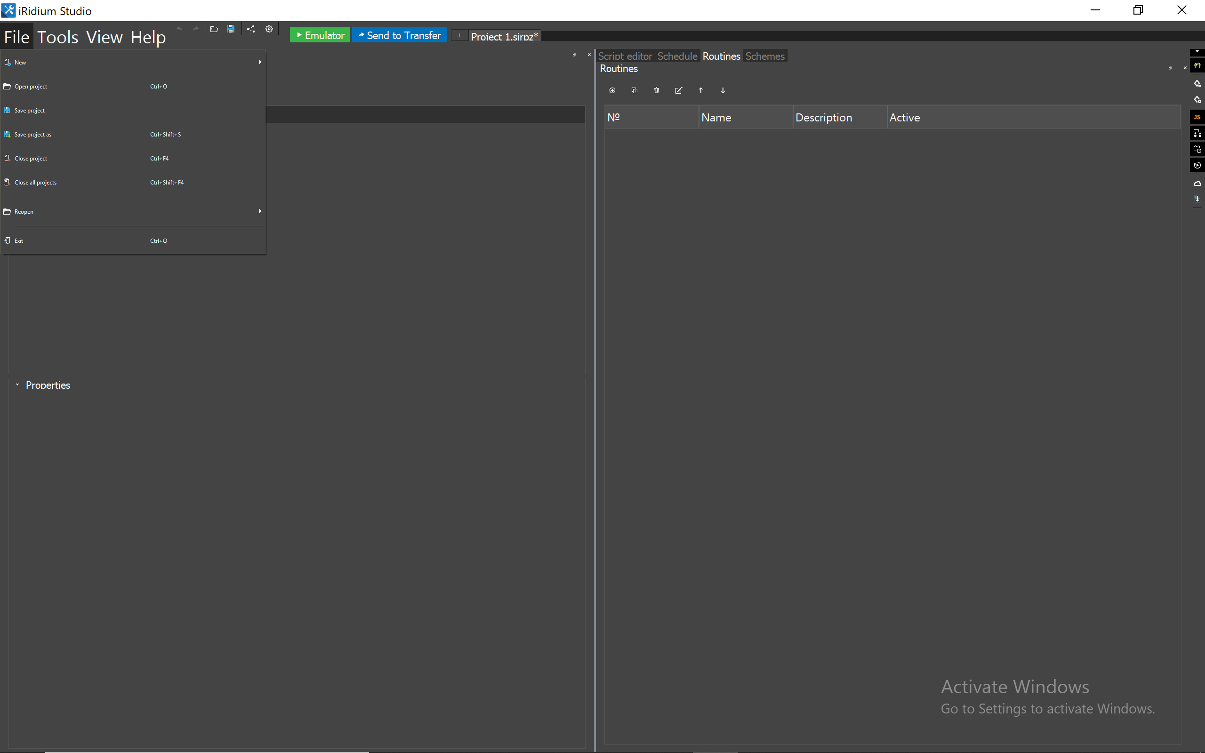The image size is (1205, 753).
Task: Open the File menu
Action: pos(17,37)
